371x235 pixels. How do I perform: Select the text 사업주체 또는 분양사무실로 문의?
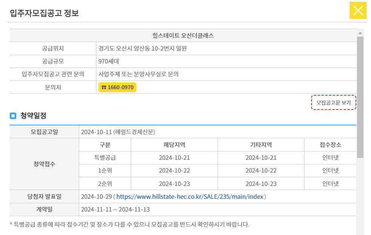[138, 74]
